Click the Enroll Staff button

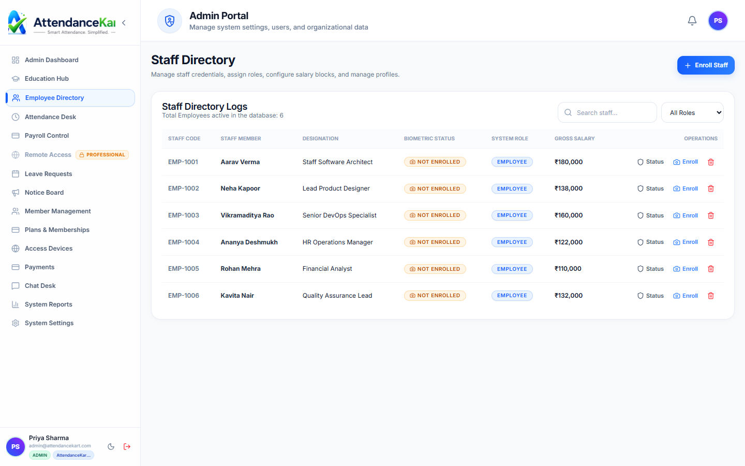706,65
